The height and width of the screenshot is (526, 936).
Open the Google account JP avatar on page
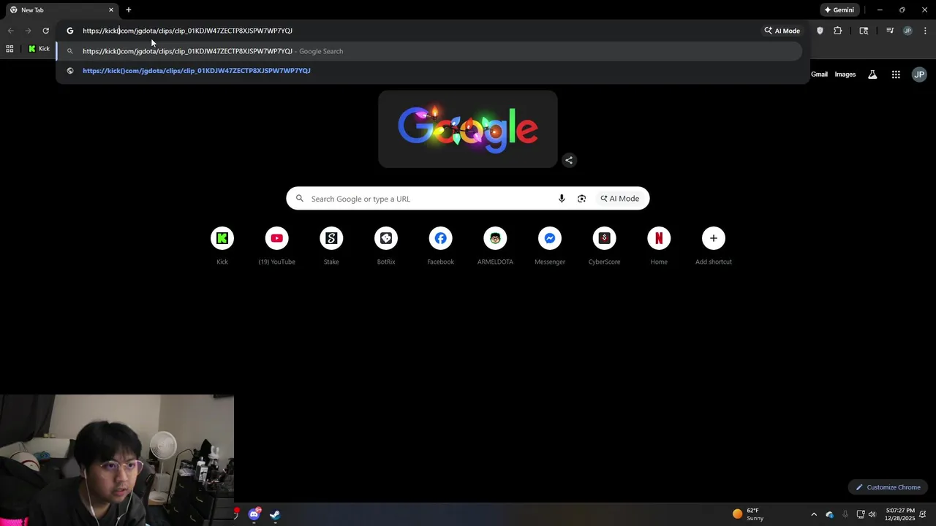coord(919,75)
